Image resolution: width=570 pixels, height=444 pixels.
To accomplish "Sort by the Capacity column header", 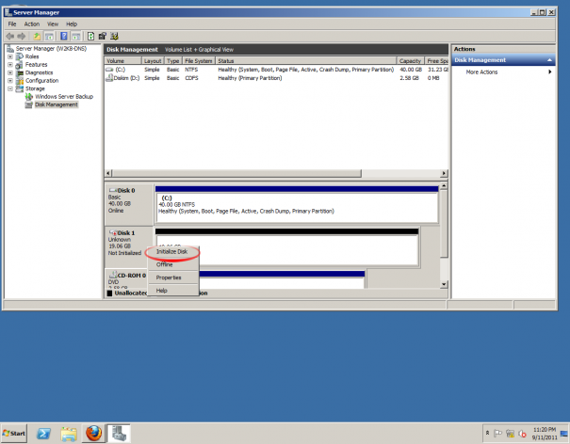I will (410, 60).
